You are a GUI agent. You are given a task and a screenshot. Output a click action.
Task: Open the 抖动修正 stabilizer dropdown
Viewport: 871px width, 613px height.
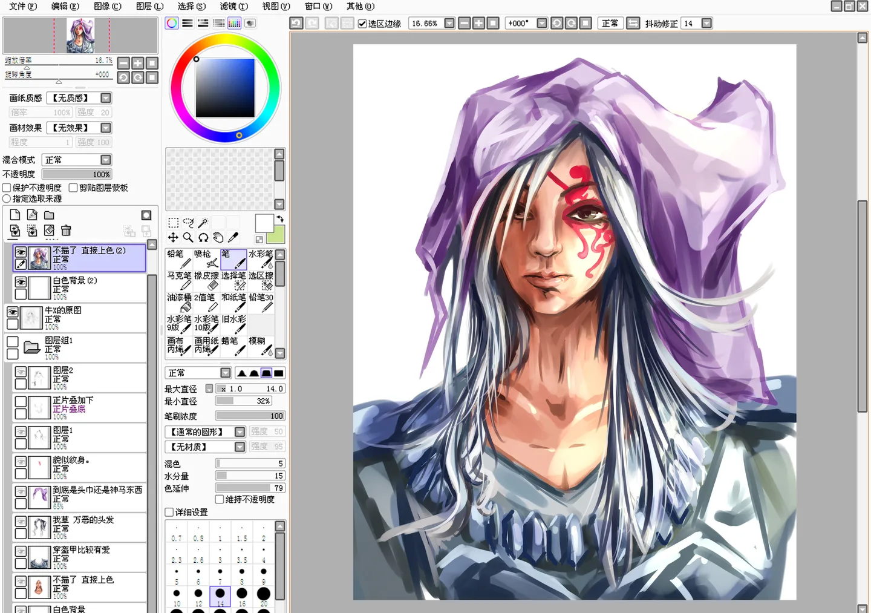tap(706, 24)
